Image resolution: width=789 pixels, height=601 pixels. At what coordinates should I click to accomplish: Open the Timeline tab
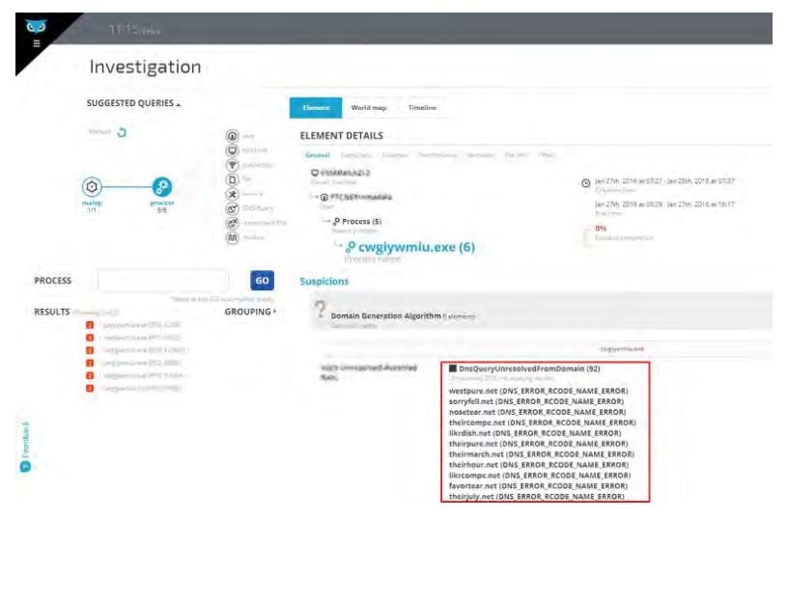click(x=422, y=108)
